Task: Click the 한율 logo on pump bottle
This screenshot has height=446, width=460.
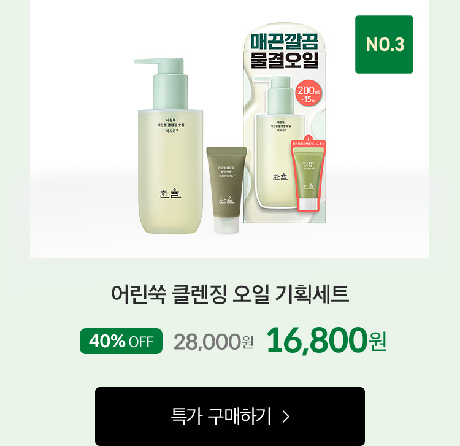Action: pos(171,193)
